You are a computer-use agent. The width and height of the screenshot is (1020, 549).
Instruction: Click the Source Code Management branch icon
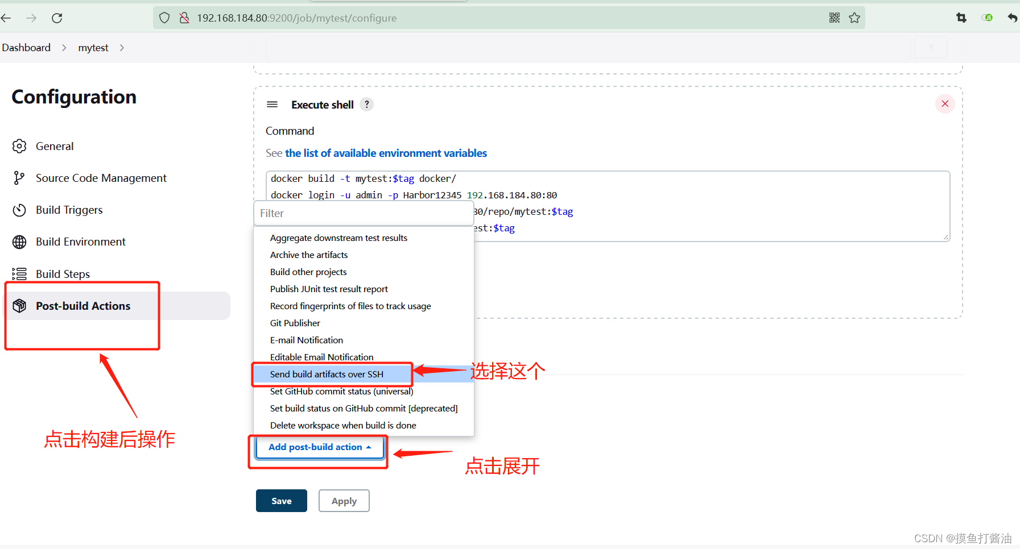point(19,178)
